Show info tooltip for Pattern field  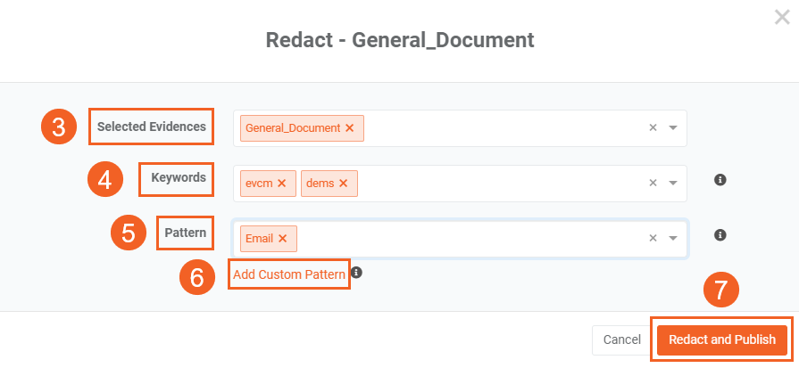tap(720, 235)
